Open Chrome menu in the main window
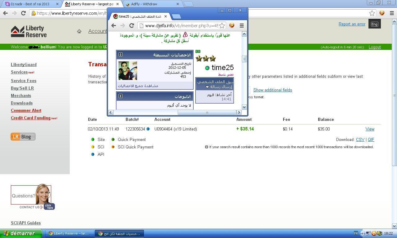This screenshot has width=397, height=238. (391, 13)
